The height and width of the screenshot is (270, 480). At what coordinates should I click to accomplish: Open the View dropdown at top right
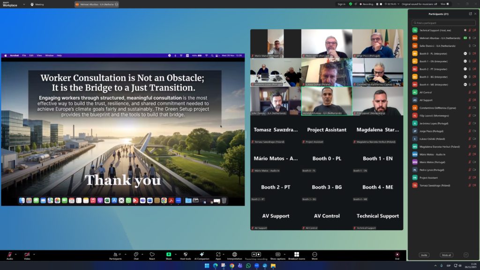[443, 4]
